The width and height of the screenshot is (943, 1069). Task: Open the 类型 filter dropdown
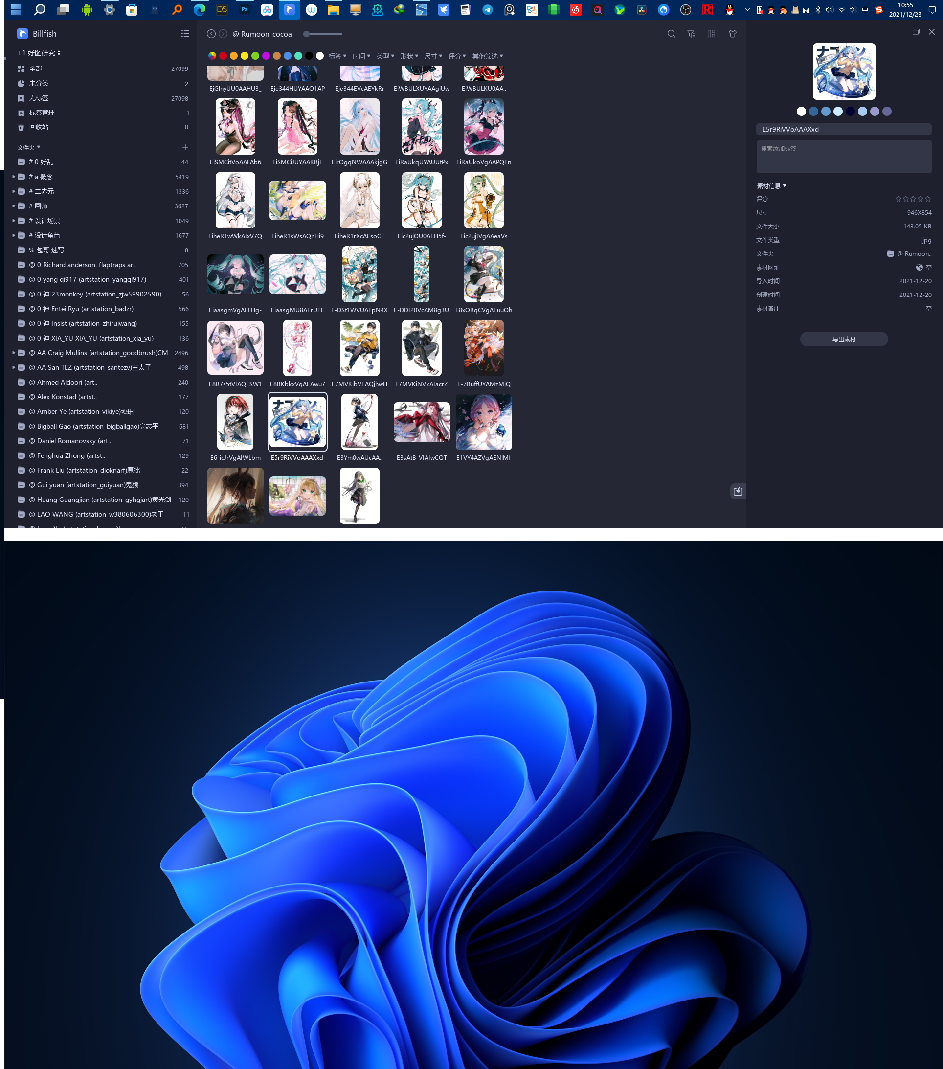(385, 56)
